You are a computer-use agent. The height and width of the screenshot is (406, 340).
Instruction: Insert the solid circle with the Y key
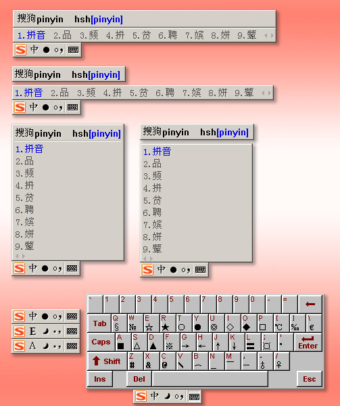coord(200,323)
